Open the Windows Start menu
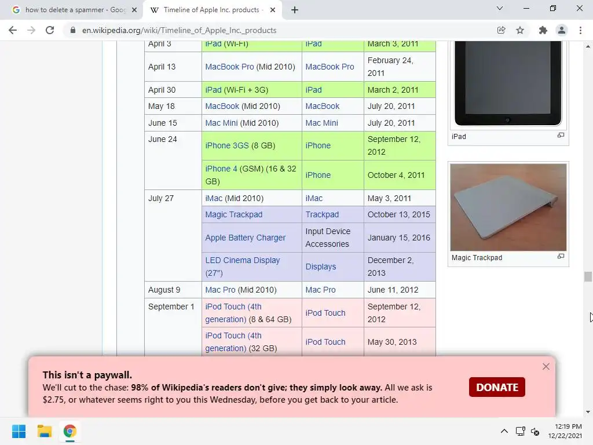The width and height of the screenshot is (593, 445). (x=19, y=431)
